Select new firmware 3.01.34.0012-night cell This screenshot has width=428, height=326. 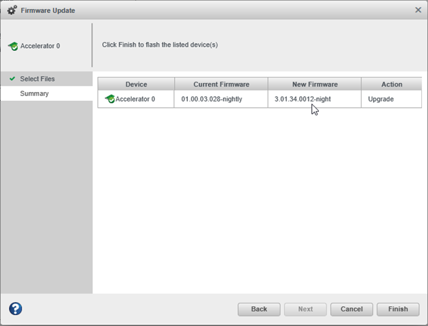[x=314, y=99]
